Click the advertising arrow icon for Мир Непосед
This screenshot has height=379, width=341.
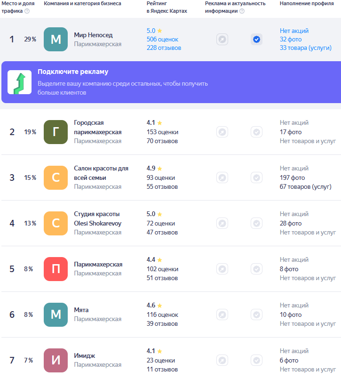pyautogui.click(x=222, y=40)
